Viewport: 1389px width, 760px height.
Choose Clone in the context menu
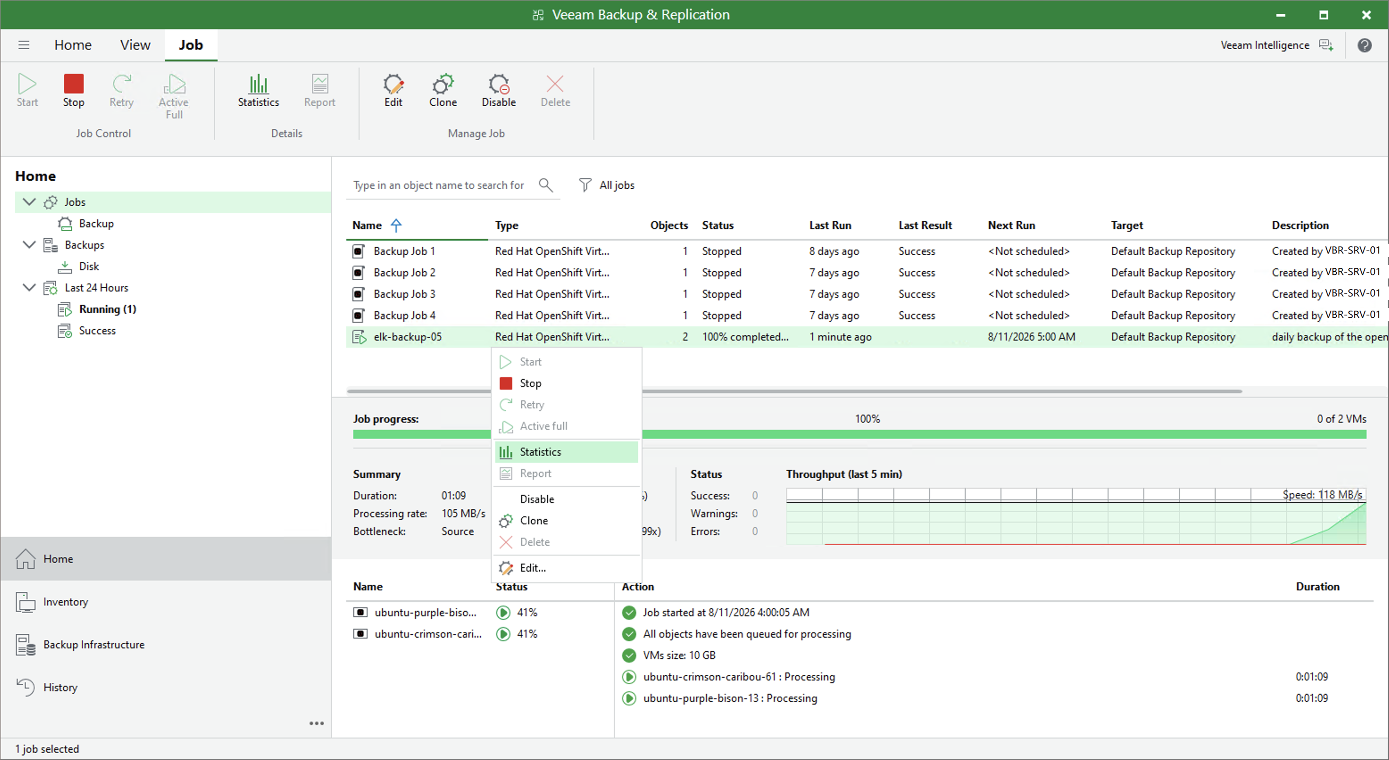[566, 521]
